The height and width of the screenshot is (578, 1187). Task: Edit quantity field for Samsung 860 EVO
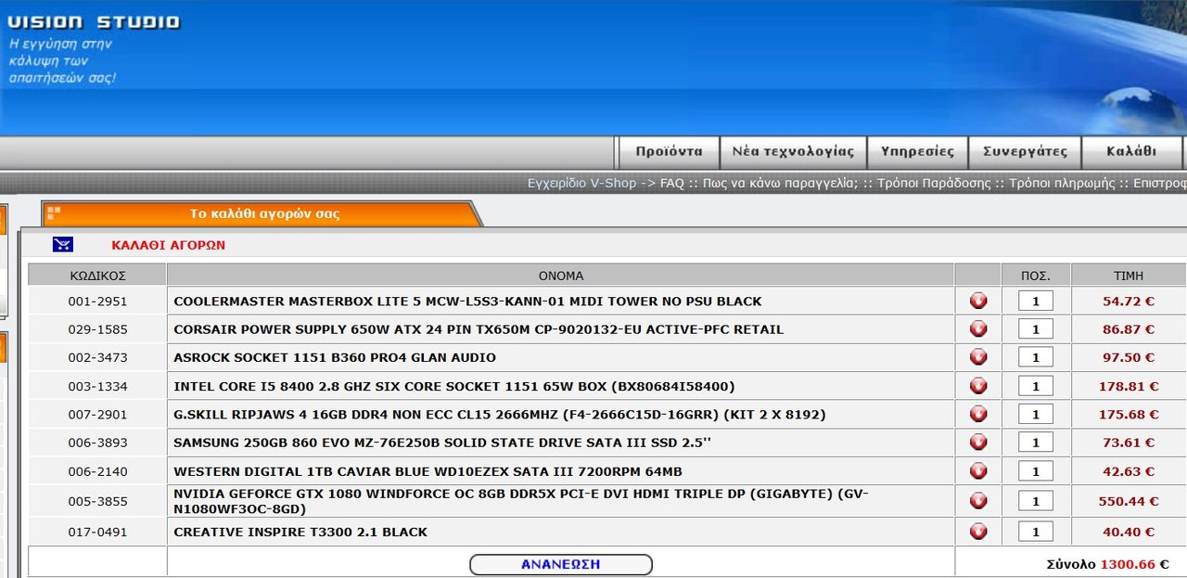point(1036,443)
